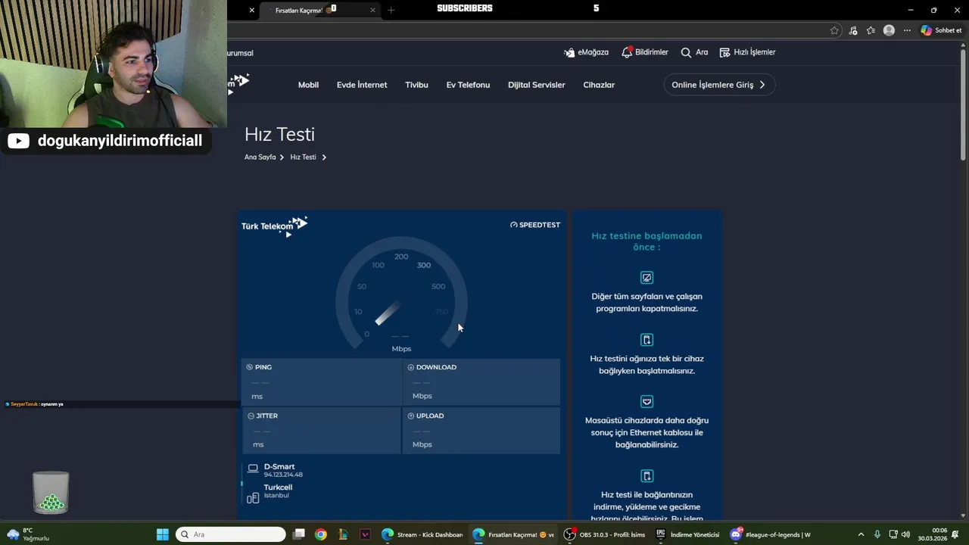The height and width of the screenshot is (545, 969).
Task: Open Copilot Sohbet et button
Action: (941, 30)
